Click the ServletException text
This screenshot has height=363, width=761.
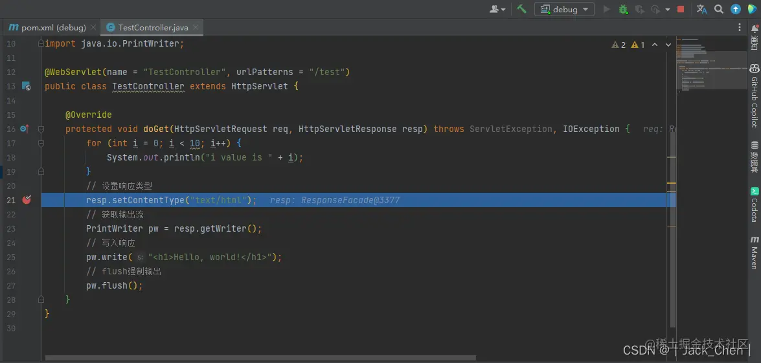coord(511,129)
